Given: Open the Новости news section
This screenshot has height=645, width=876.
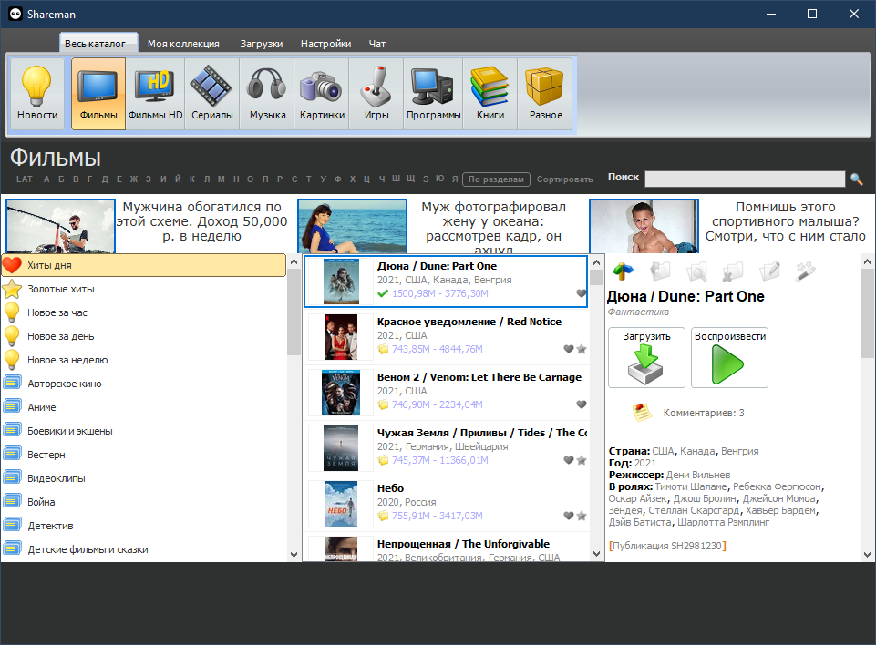Looking at the screenshot, I should (36, 93).
